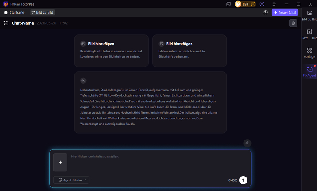317x191 pixels.
Task: Add more coins with the plus icon
Action: (253, 4)
